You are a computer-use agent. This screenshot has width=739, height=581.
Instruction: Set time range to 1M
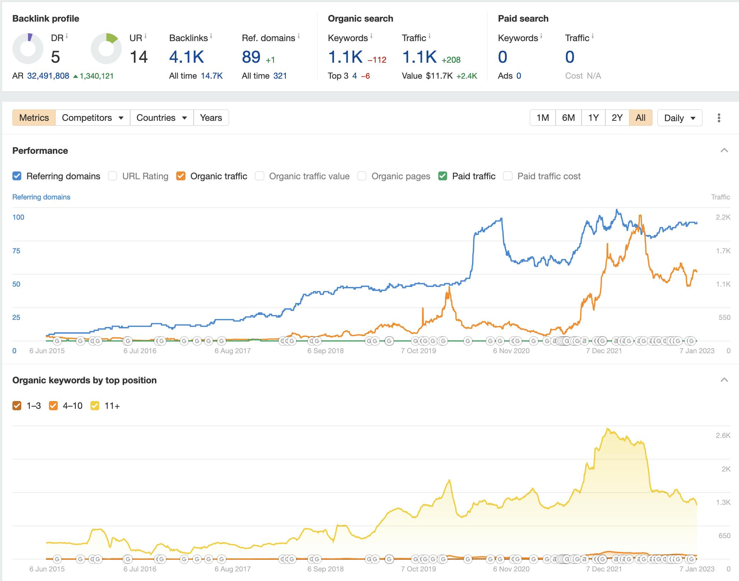coord(543,118)
